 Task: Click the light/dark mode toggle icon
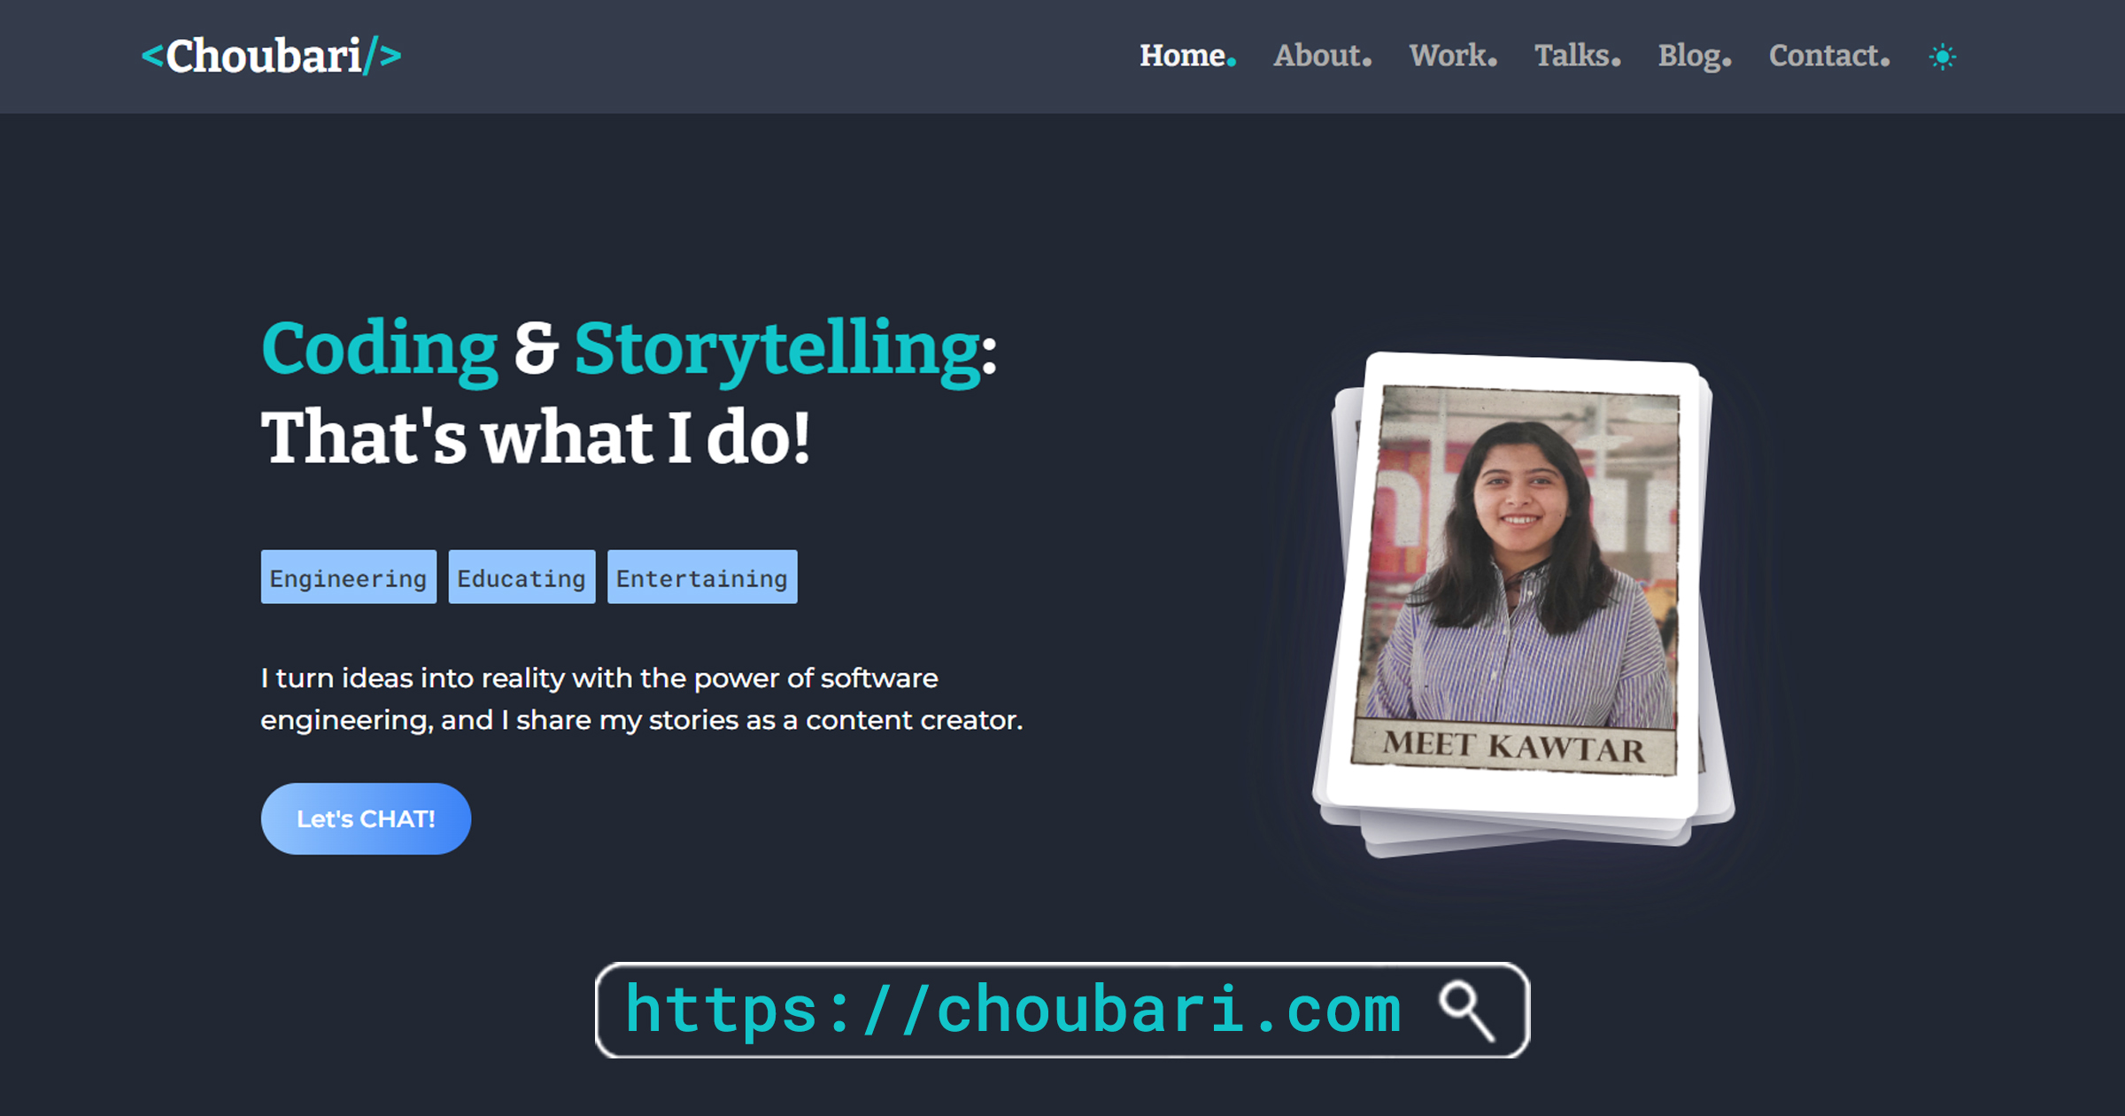pyautogui.click(x=1943, y=56)
